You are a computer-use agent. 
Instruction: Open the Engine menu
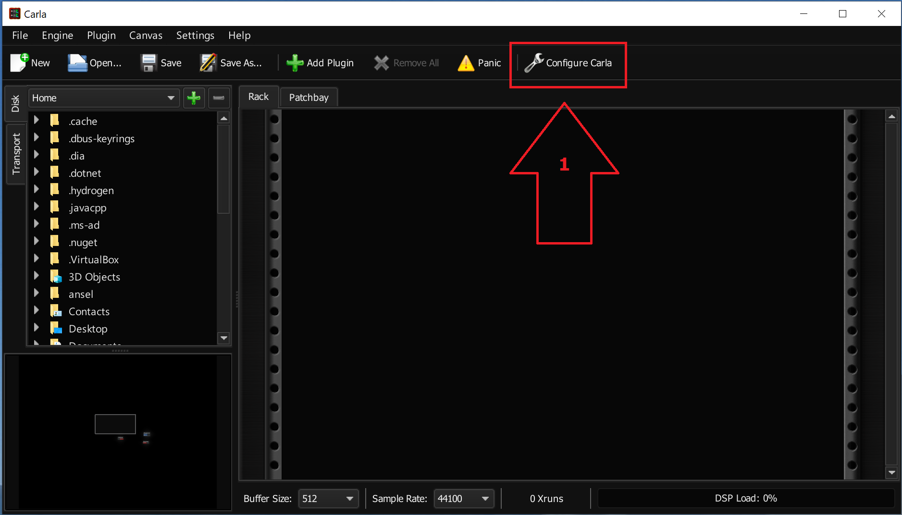tap(57, 36)
